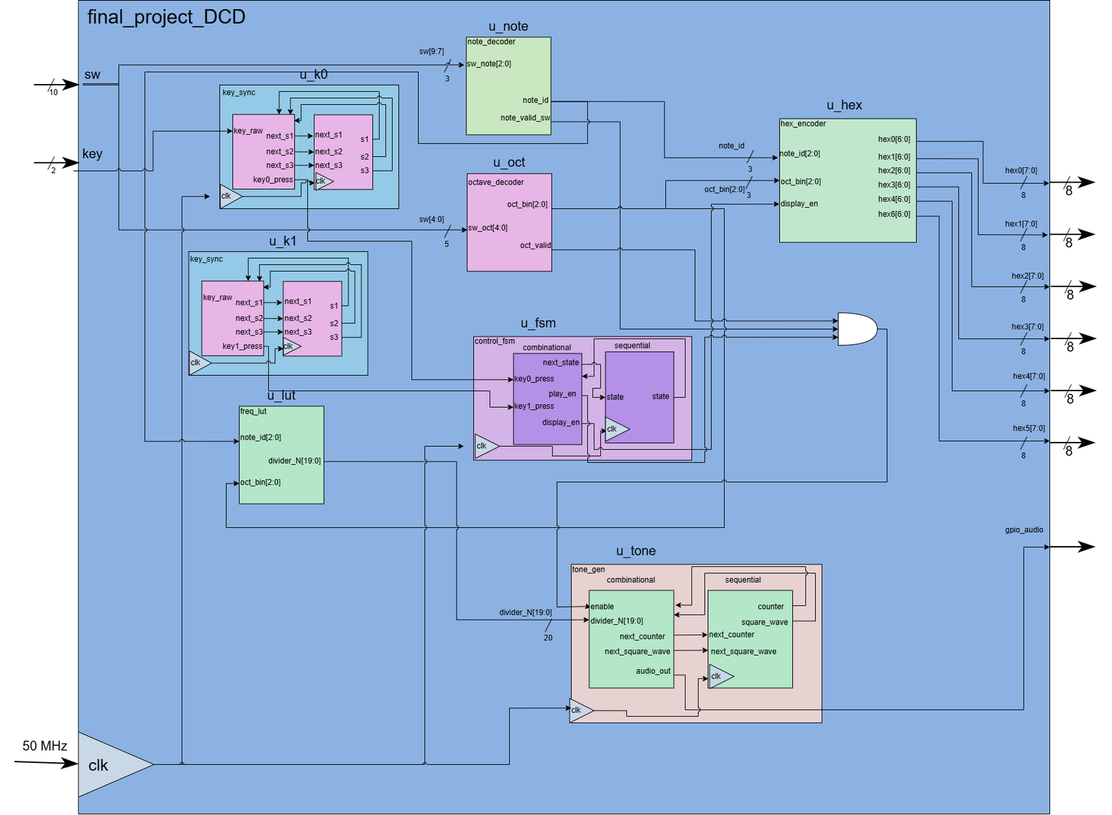Click the counter port in tone_gen
The width and height of the screenshot is (1112, 815).
(771, 607)
